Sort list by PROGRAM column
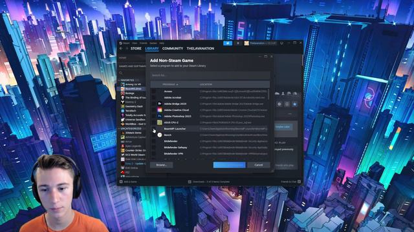 pyautogui.click(x=170, y=84)
